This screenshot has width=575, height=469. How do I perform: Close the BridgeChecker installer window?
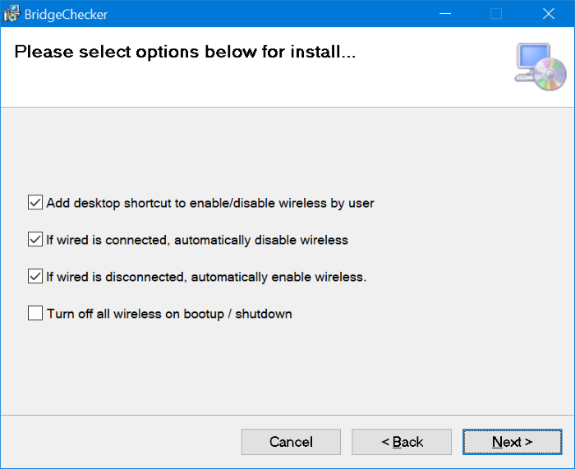pos(548,14)
